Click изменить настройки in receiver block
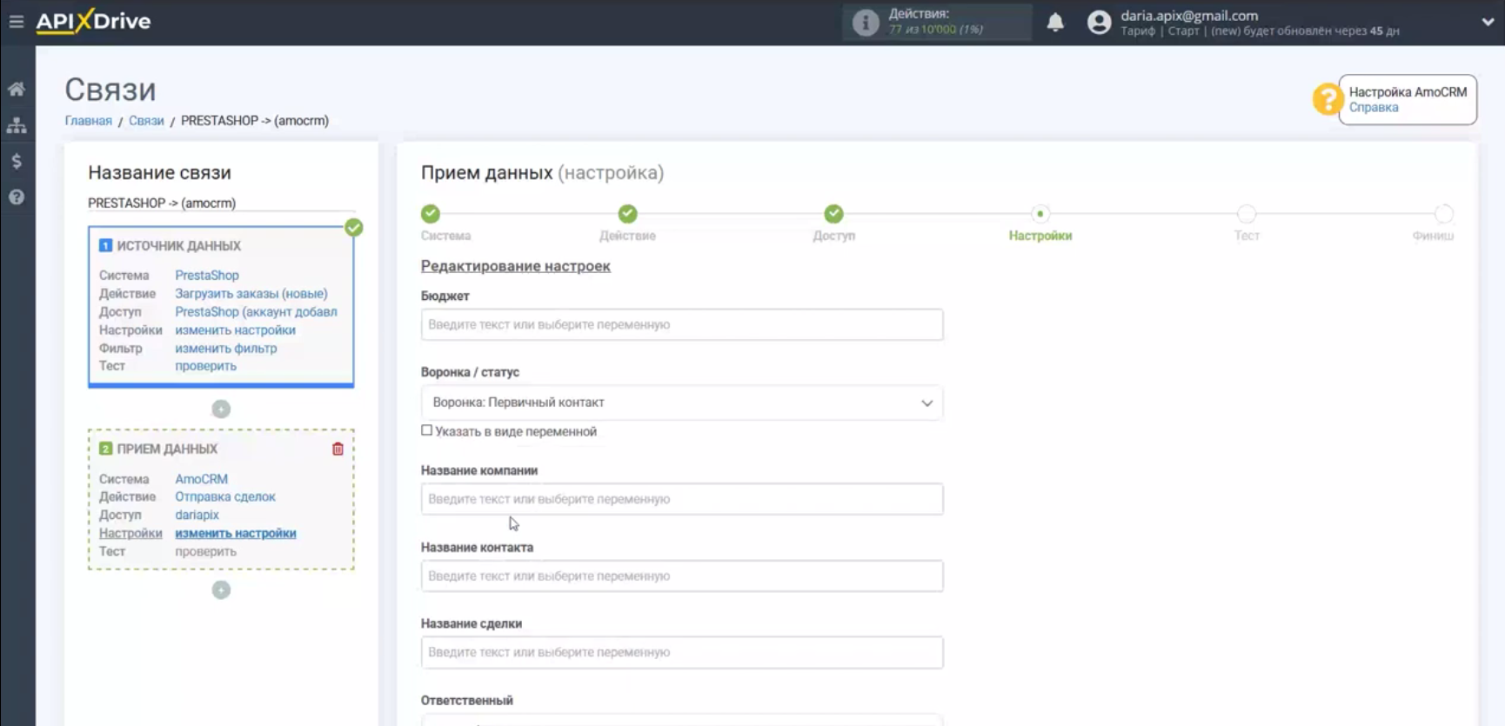 [x=235, y=533]
